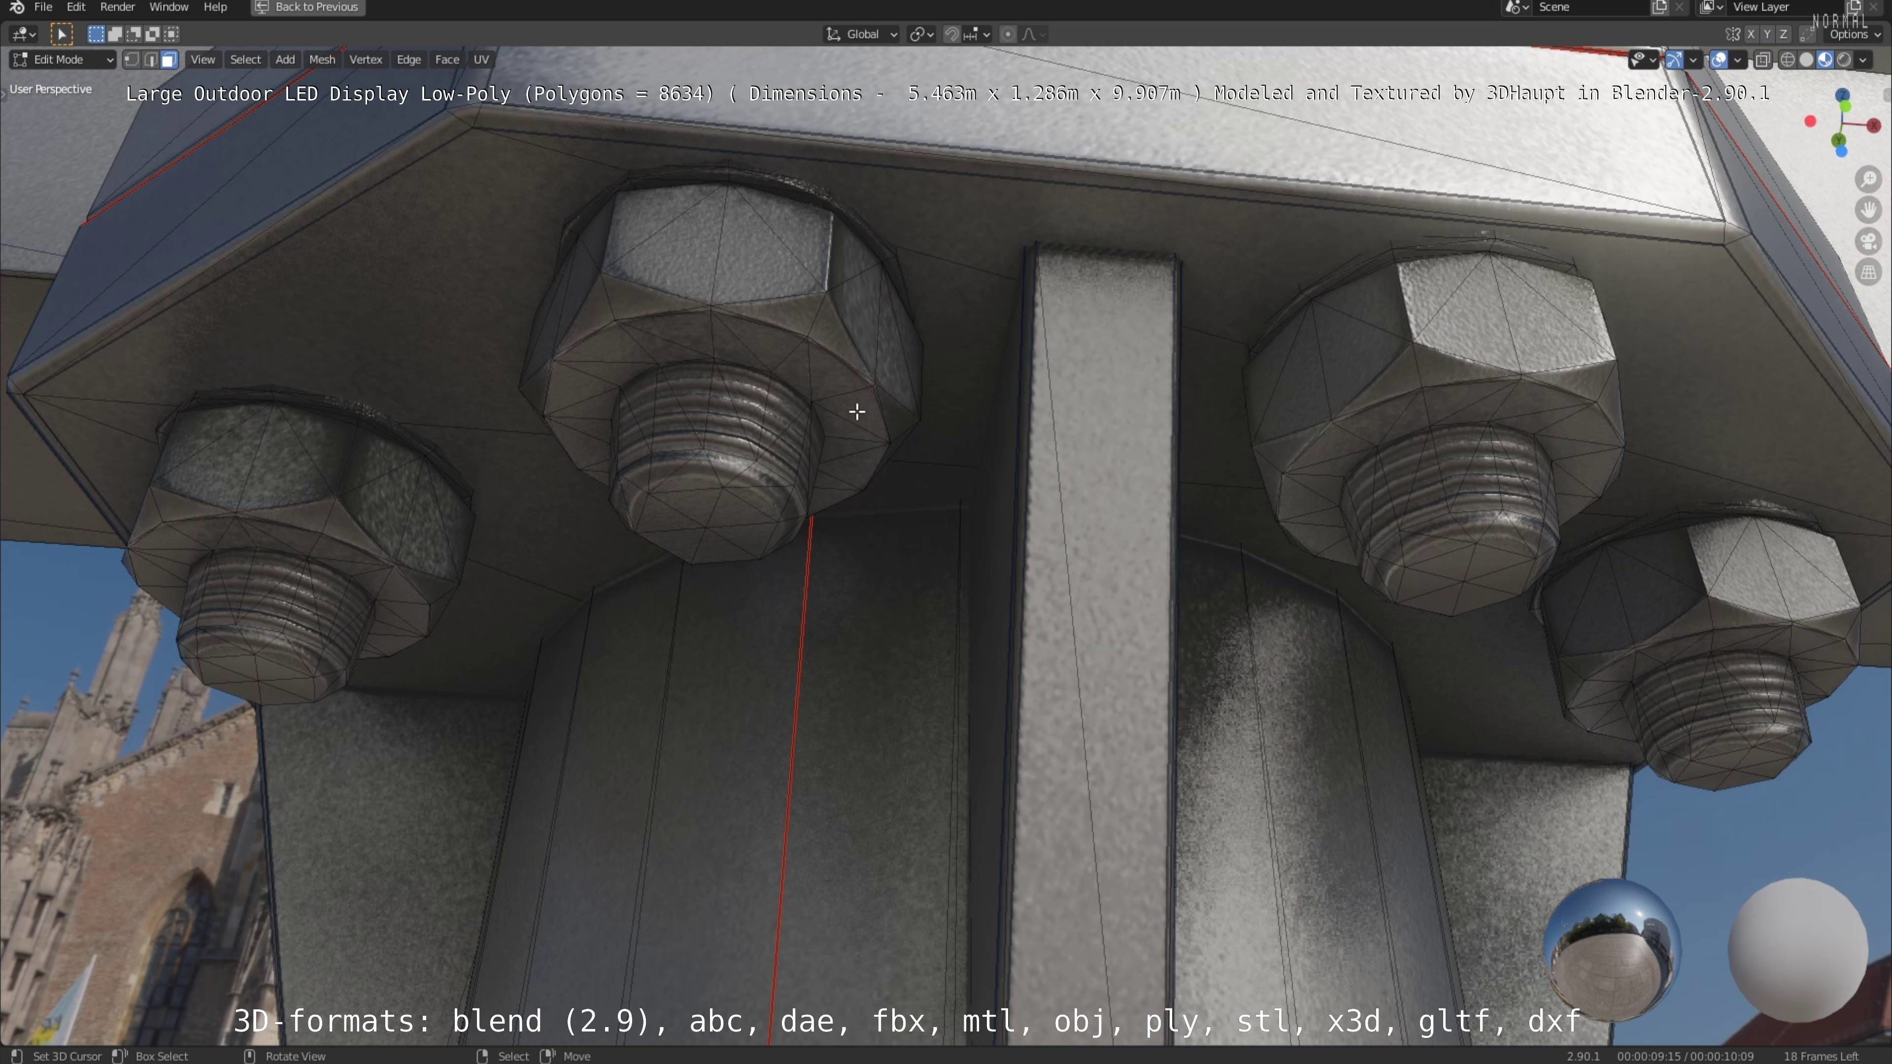
Task: Enable X axis mesh mirror
Action: (x=1751, y=34)
